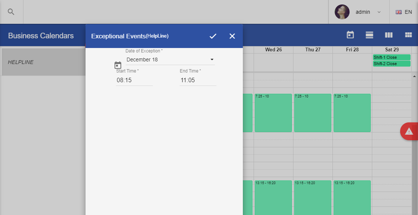
Task: Switch to day calendar view icon
Action: pos(350,35)
